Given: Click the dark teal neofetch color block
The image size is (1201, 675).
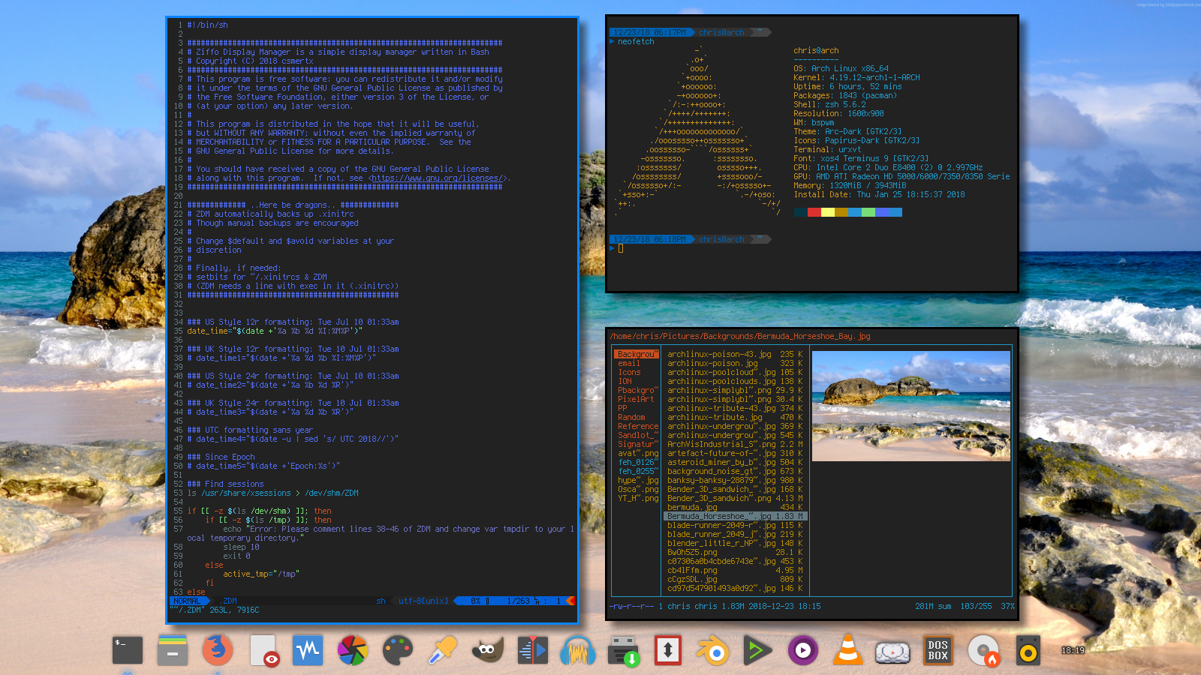Looking at the screenshot, I should [x=800, y=212].
